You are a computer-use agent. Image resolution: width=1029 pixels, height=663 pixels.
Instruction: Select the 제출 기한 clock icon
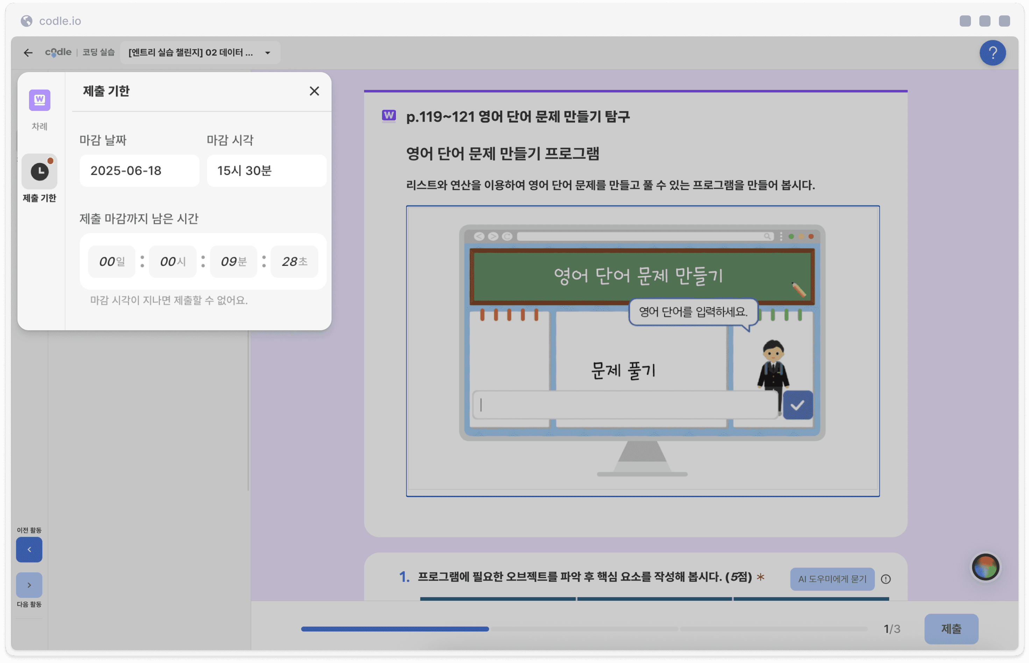point(40,171)
